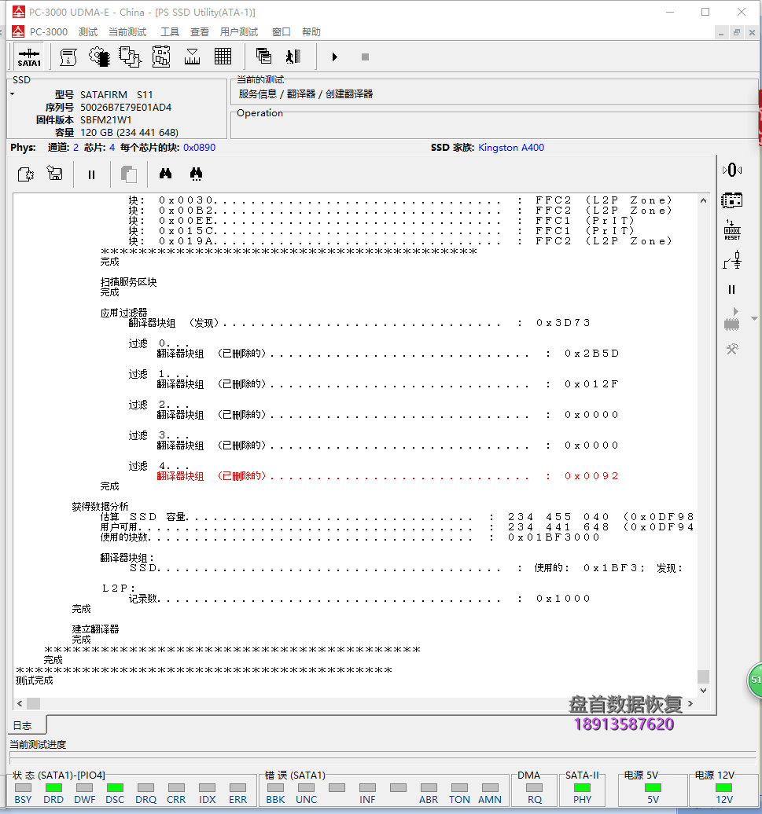The width and height of the screenshot is (762, 814).
Task: Click the green 51 badge at right edge
Action: (x=755, y=680)
